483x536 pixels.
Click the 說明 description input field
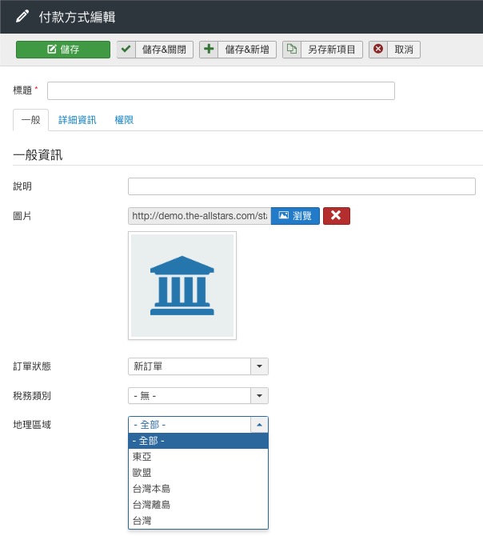tap(301, 186)
